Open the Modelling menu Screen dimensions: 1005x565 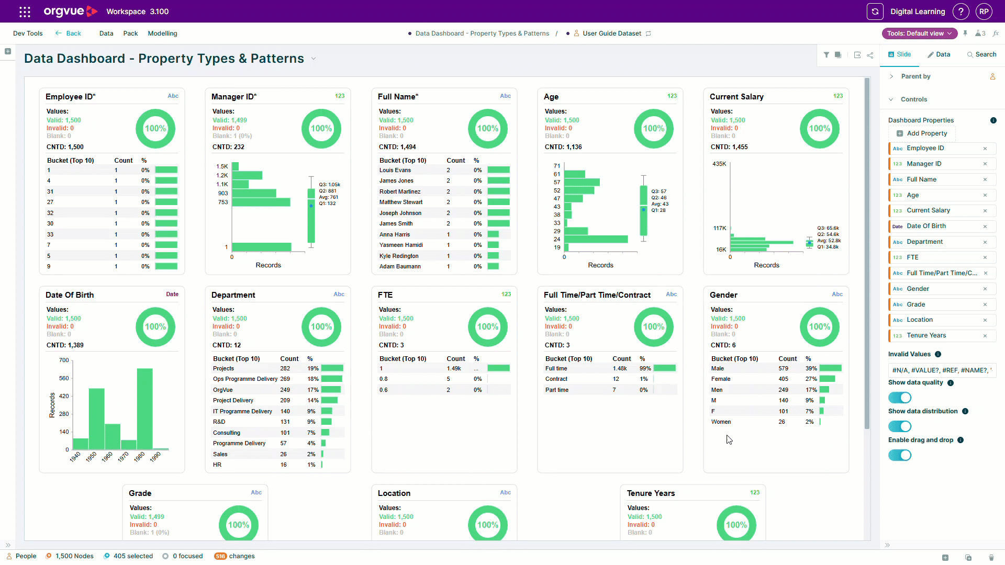tap(162, 33)
